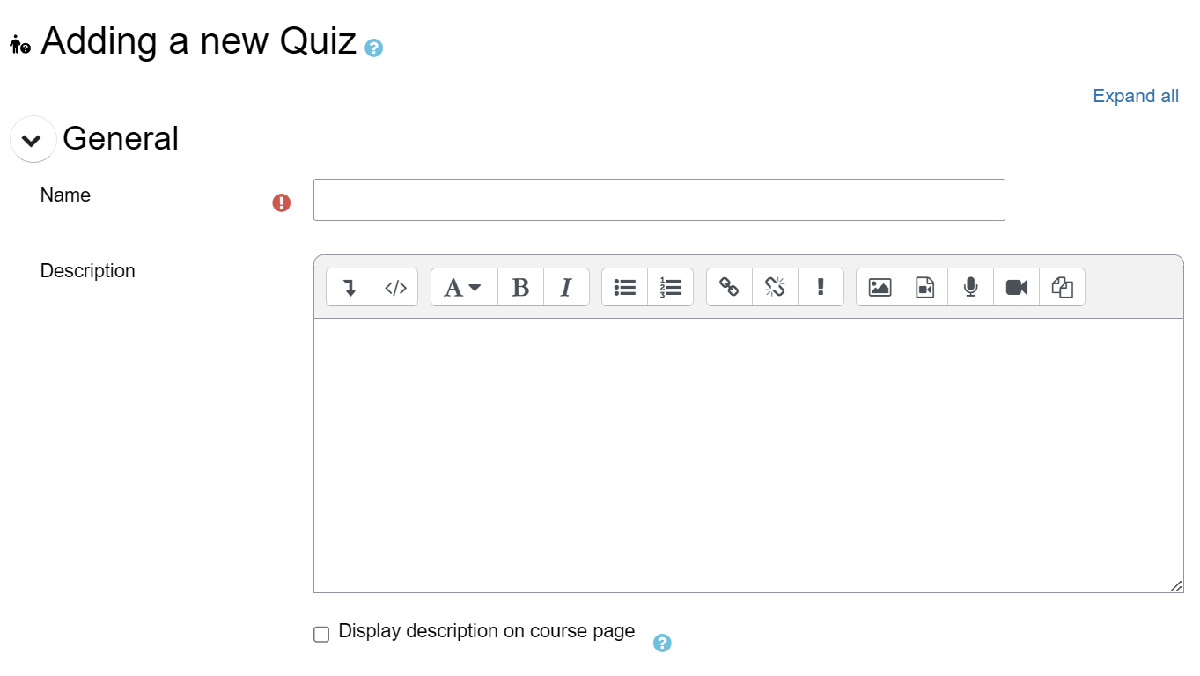Open manage files icon in toolbar
The width and height of the screenshot is (1200, 676).
[1063, 287]
